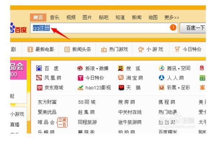Image resolution: width=216 pixels, height=141 pixels.
Task: Expand the 更多>> search categories
Action: 172,17
